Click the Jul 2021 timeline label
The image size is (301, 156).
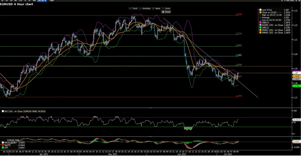pyautogui.click(x=228, y=154)
